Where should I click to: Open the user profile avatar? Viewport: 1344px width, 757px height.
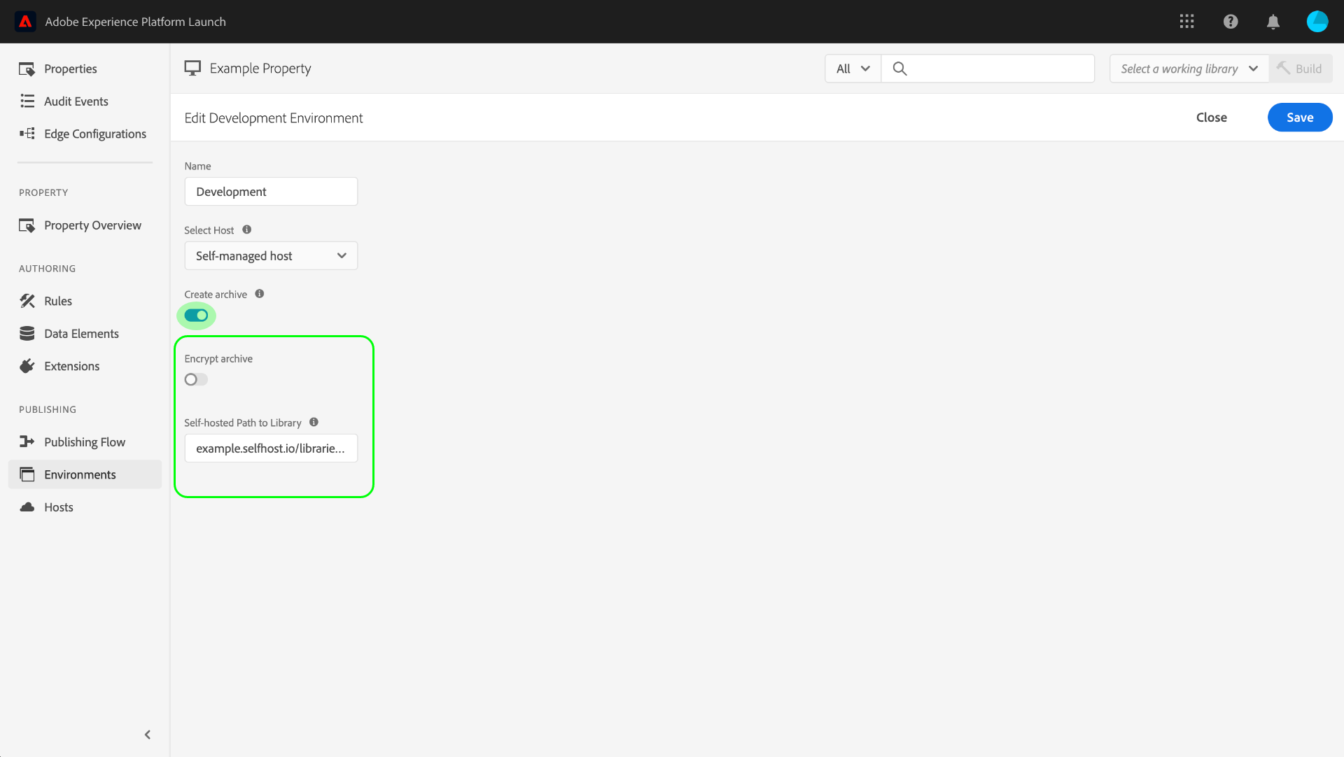pos(1317,22)
